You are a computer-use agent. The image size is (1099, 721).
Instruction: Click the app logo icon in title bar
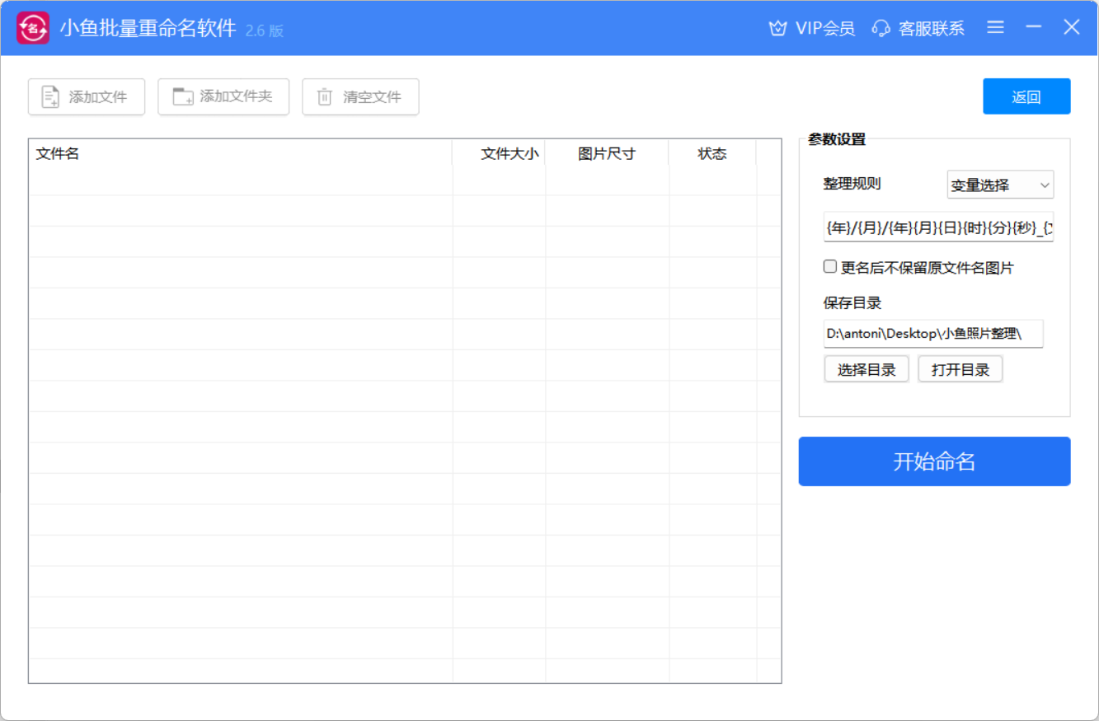[x=33, y=28]
